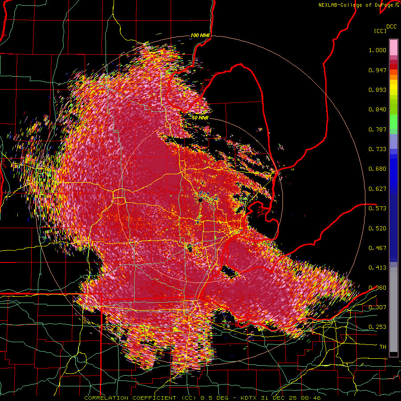This screenshot has height=401, width=401.
Task: Select the 0.413 legend value
Action: coord(377,268)
